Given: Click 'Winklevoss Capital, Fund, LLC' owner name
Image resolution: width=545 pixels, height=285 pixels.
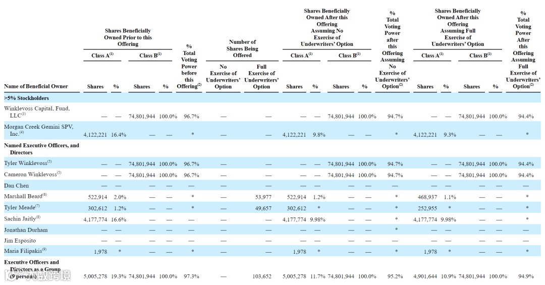Looking at the screenshot, I should click(x=37, y=111).
